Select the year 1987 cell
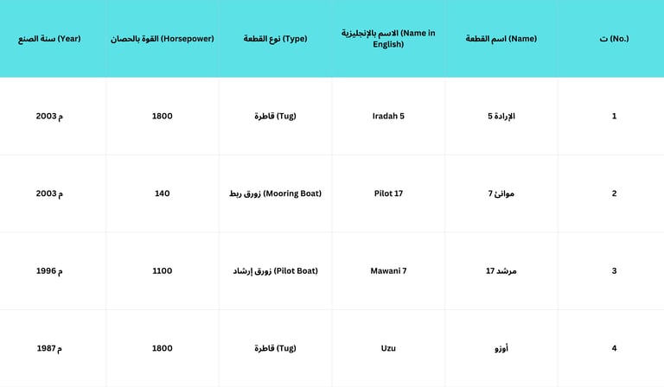This screenshot has width=664, height=387. click(49, 348)
